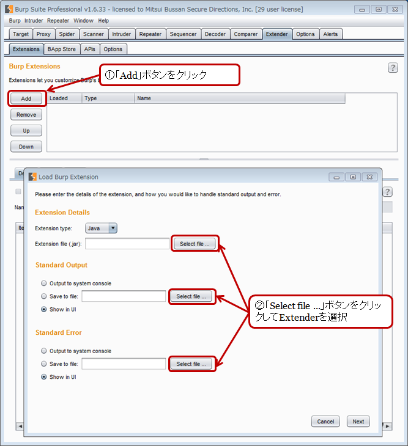The image size is (408, 446).
Task: Open the Scanner tab
Action: pyautogui.click(x=94, y=34)
